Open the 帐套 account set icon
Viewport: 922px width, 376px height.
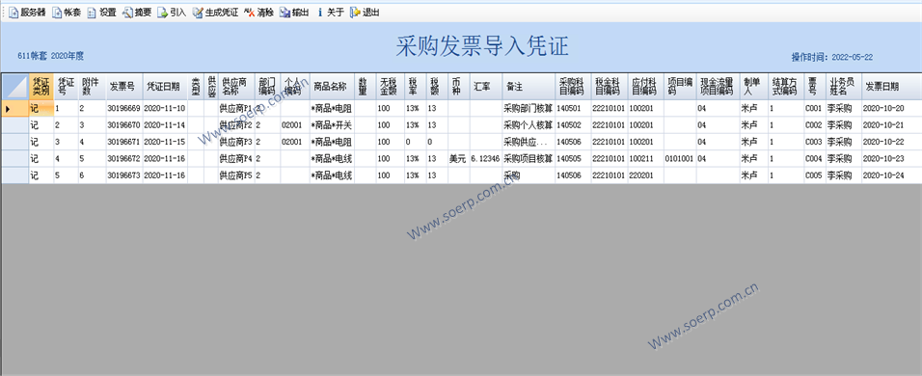tap(57, 13)
